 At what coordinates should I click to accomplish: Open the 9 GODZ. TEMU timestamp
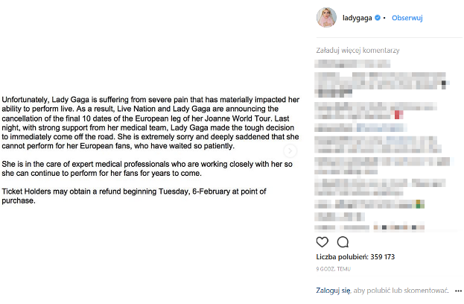click(333, 269)
